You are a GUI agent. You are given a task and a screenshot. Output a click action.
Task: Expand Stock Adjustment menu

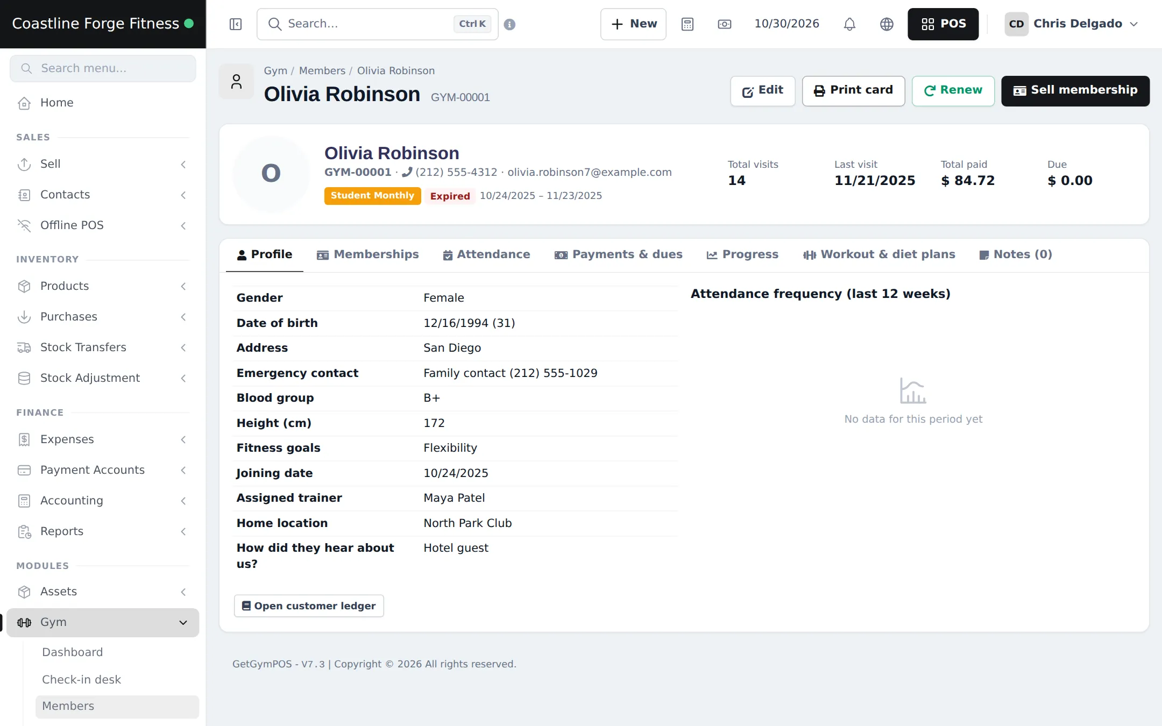point(103,378)
